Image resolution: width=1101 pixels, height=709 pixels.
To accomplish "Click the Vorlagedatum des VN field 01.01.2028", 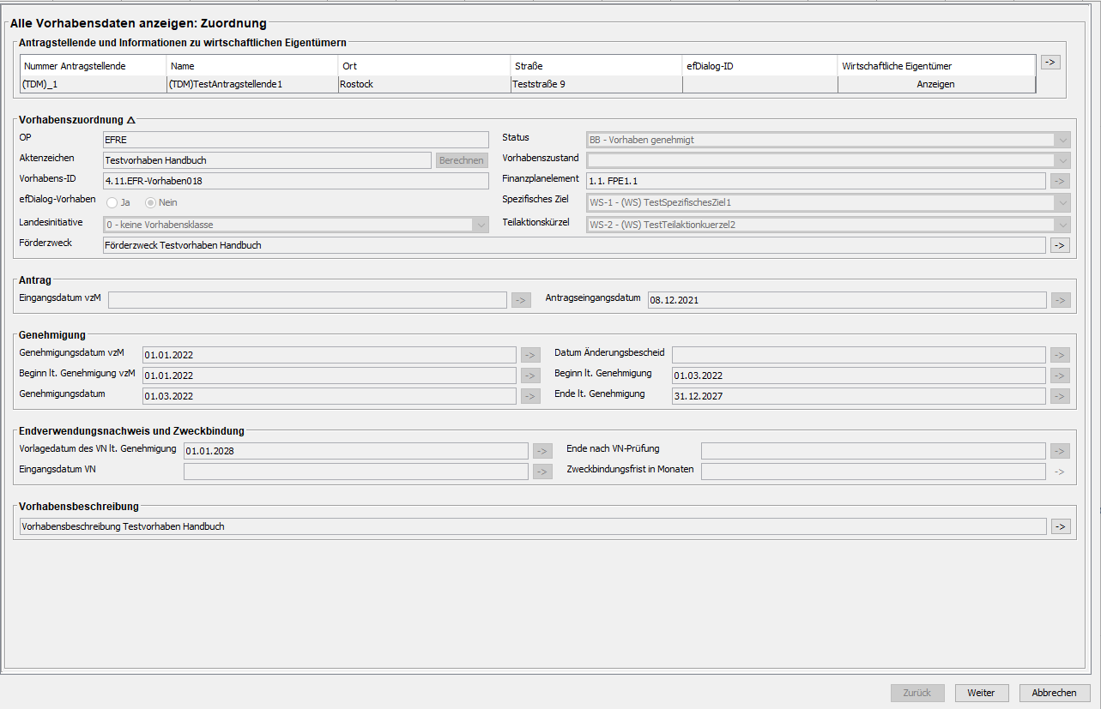I will 355,451.
